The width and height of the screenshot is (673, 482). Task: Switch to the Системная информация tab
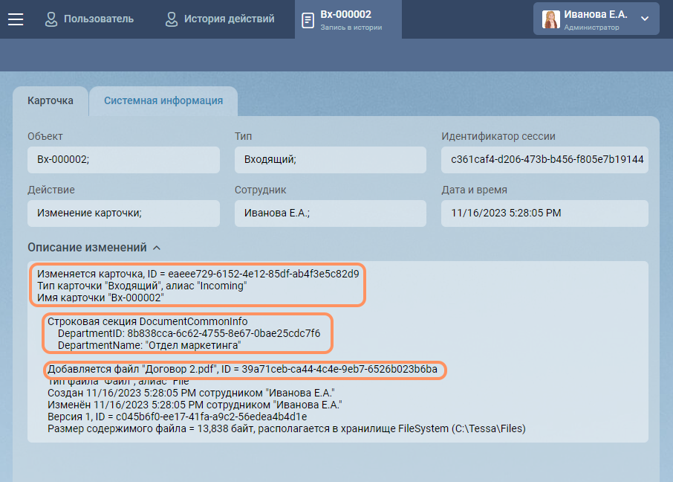tap(163, 101)
